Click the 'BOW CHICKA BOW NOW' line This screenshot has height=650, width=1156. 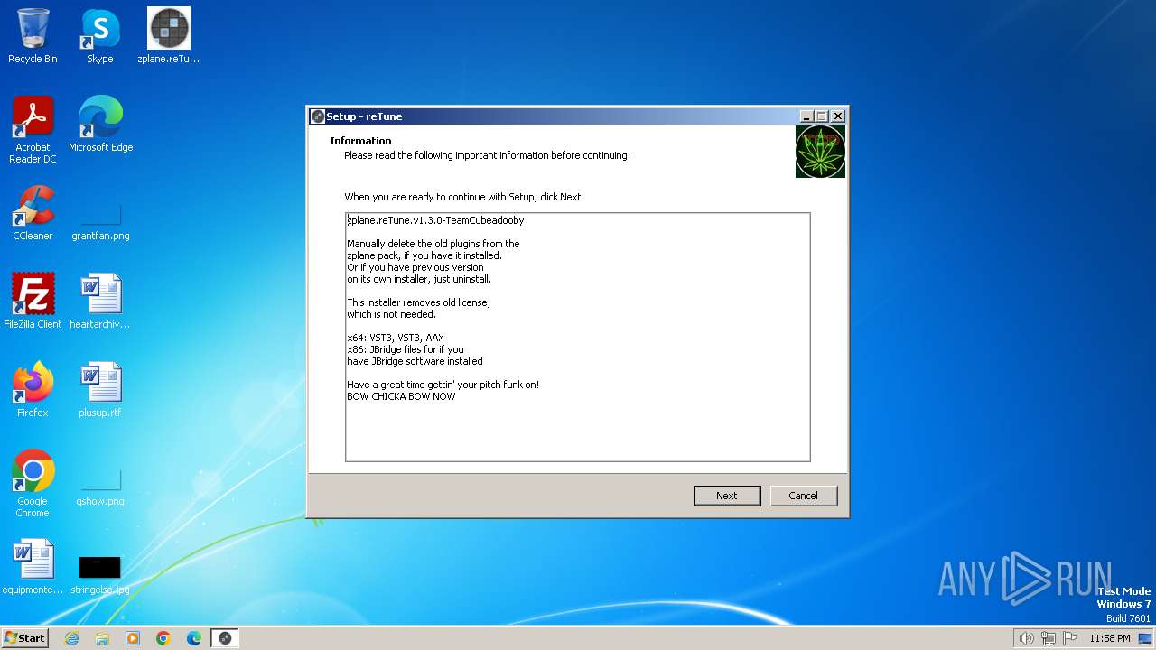click(x=402, y=396)
